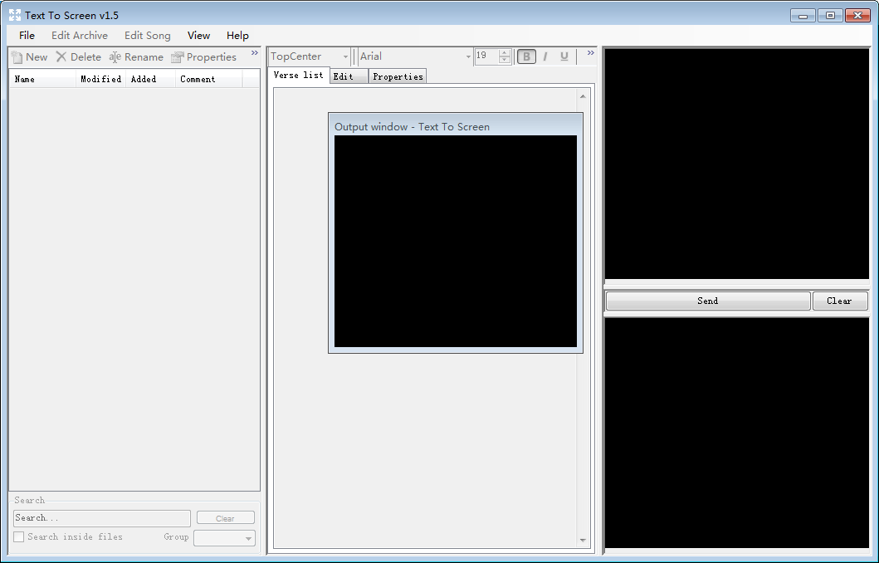Switch to the Properties tab
This screenshot has height=563, width=879.
pyautogui.click(x=398, y=76)
